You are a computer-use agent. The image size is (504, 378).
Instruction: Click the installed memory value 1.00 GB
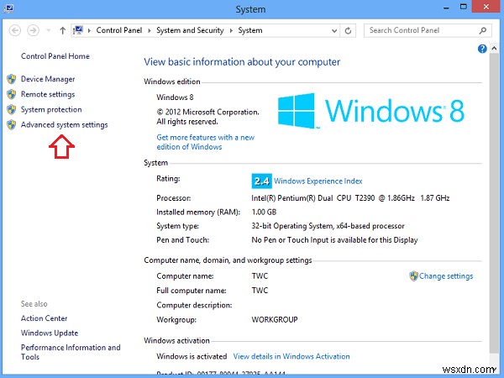coord(264,213)
